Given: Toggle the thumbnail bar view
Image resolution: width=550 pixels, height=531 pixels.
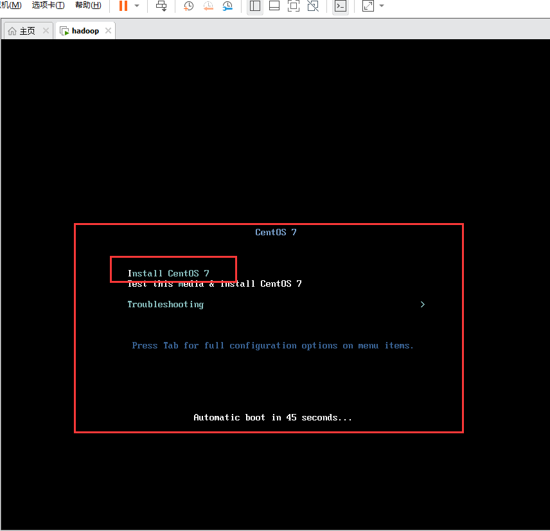Looking at the screenshot, I should [274, 6].
